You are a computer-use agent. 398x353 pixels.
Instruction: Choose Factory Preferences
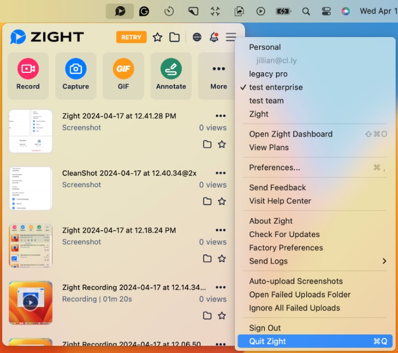click(315, 248)
